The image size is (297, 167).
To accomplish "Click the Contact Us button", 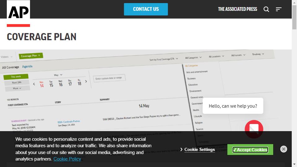I will point(146,9).
